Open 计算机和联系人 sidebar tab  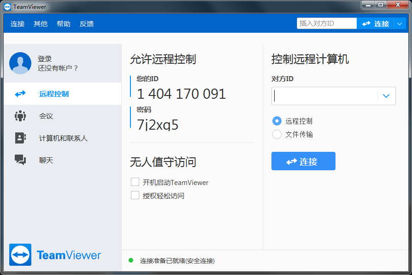63,138
